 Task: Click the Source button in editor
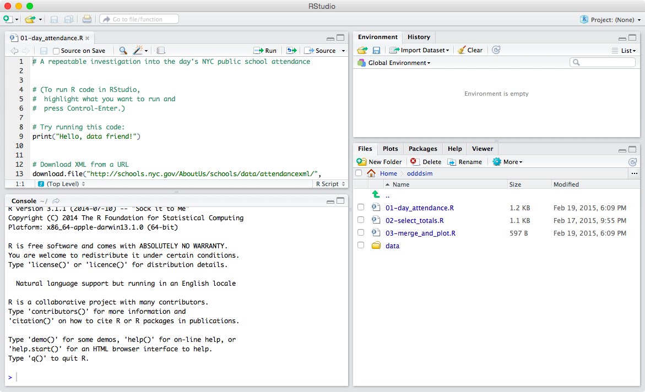[x=320, y=51]
